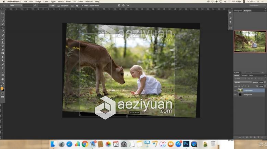Click the Navigator preview thumbnail
The height and width of the screenshot is (149, 267).
[250, 42]
